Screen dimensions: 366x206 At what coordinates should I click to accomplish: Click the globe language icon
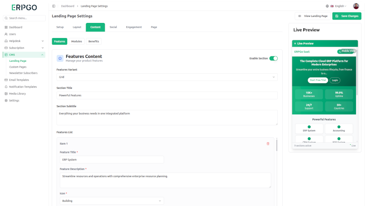click(x=327, y=6)
